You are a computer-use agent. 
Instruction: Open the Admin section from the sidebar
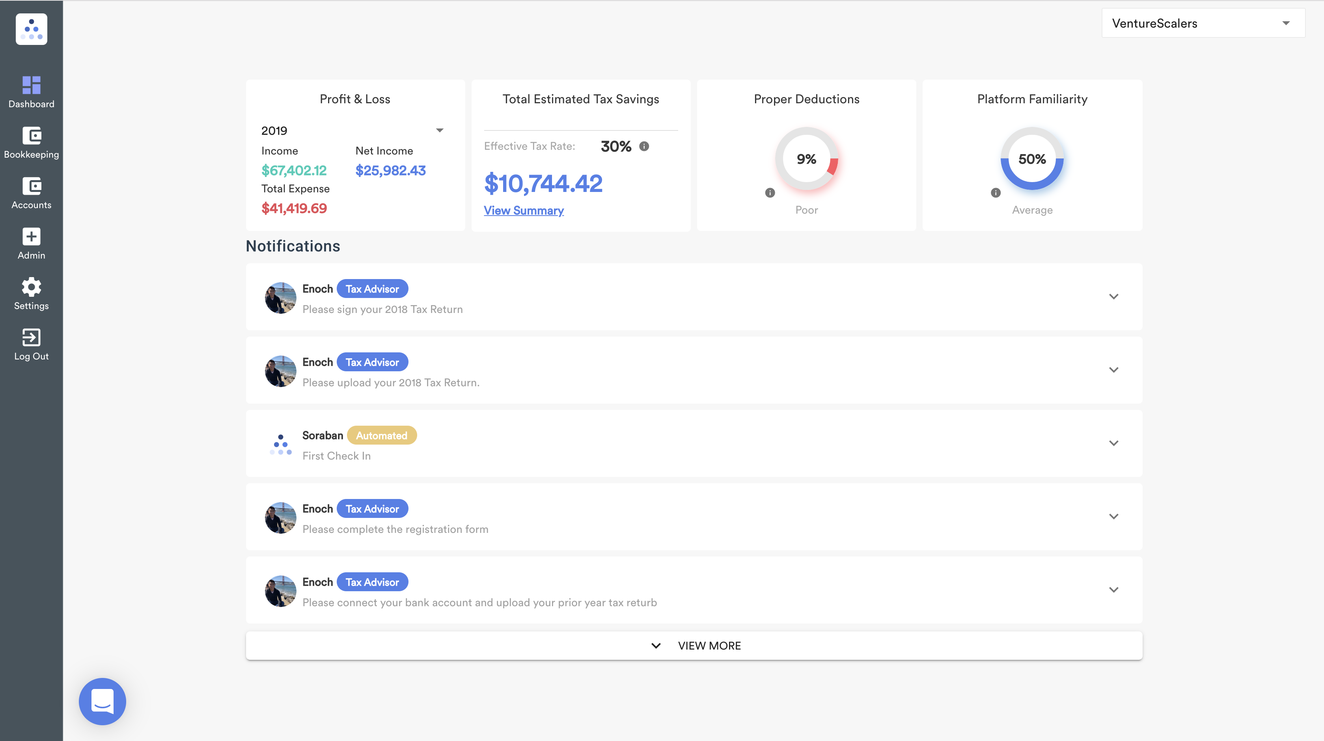coord(32,244)
